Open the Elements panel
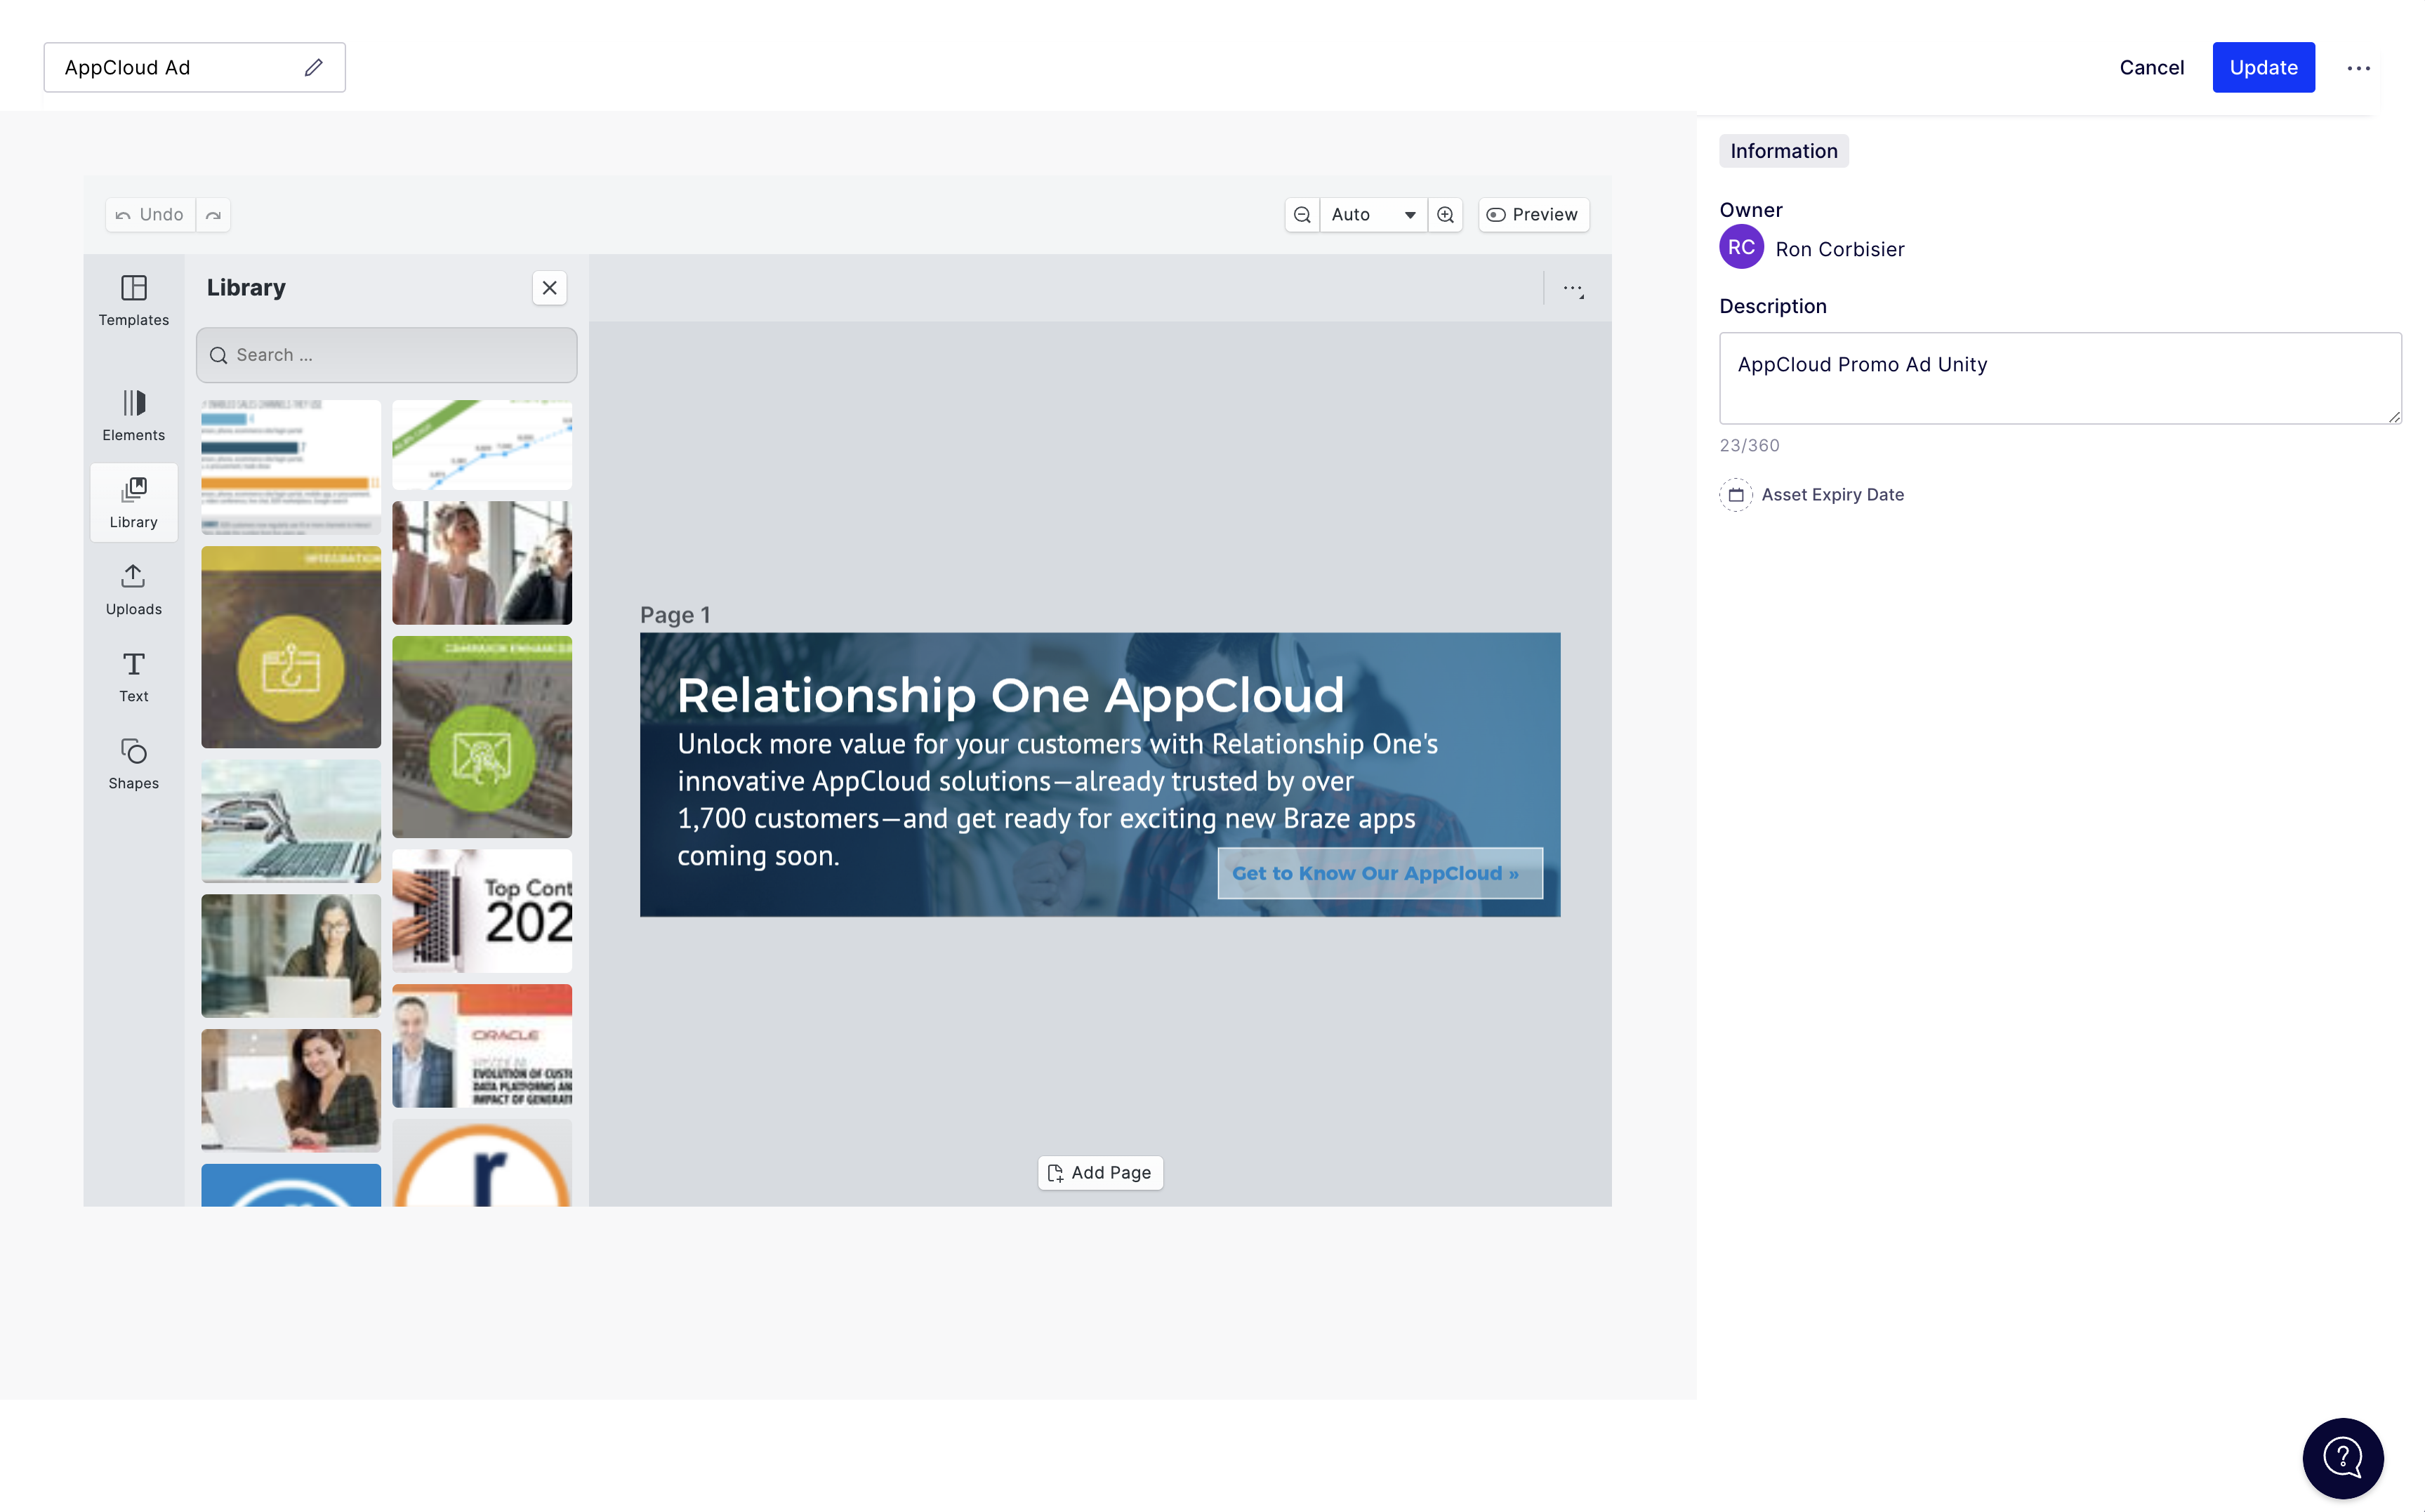This screenshot has width=2425, height=1512. 133,415
